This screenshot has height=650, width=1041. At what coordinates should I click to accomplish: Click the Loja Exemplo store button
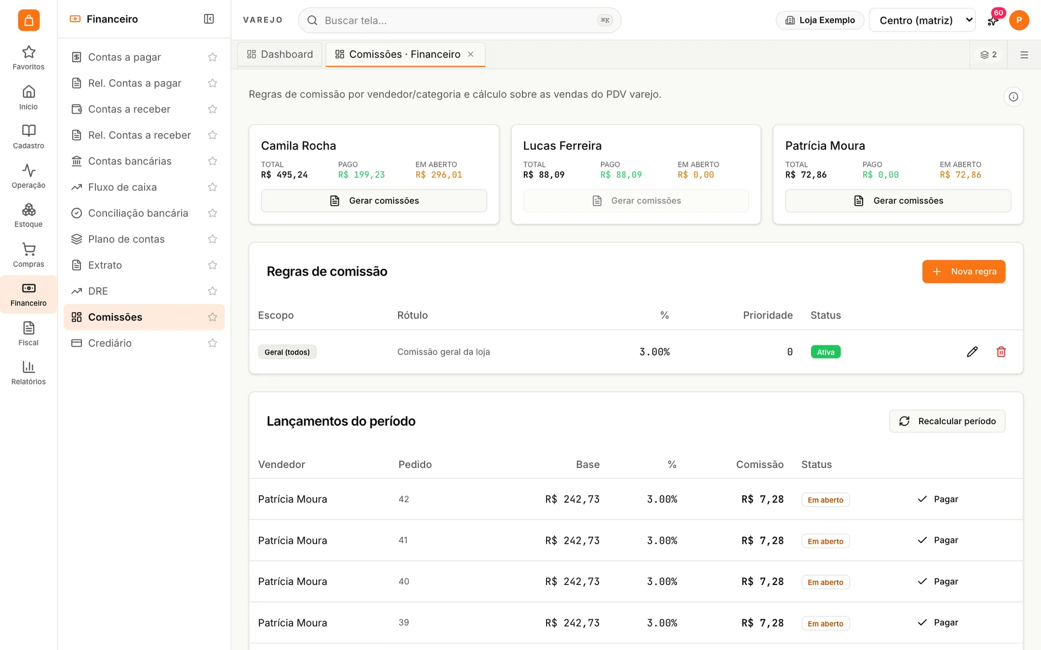pos(820,20)
